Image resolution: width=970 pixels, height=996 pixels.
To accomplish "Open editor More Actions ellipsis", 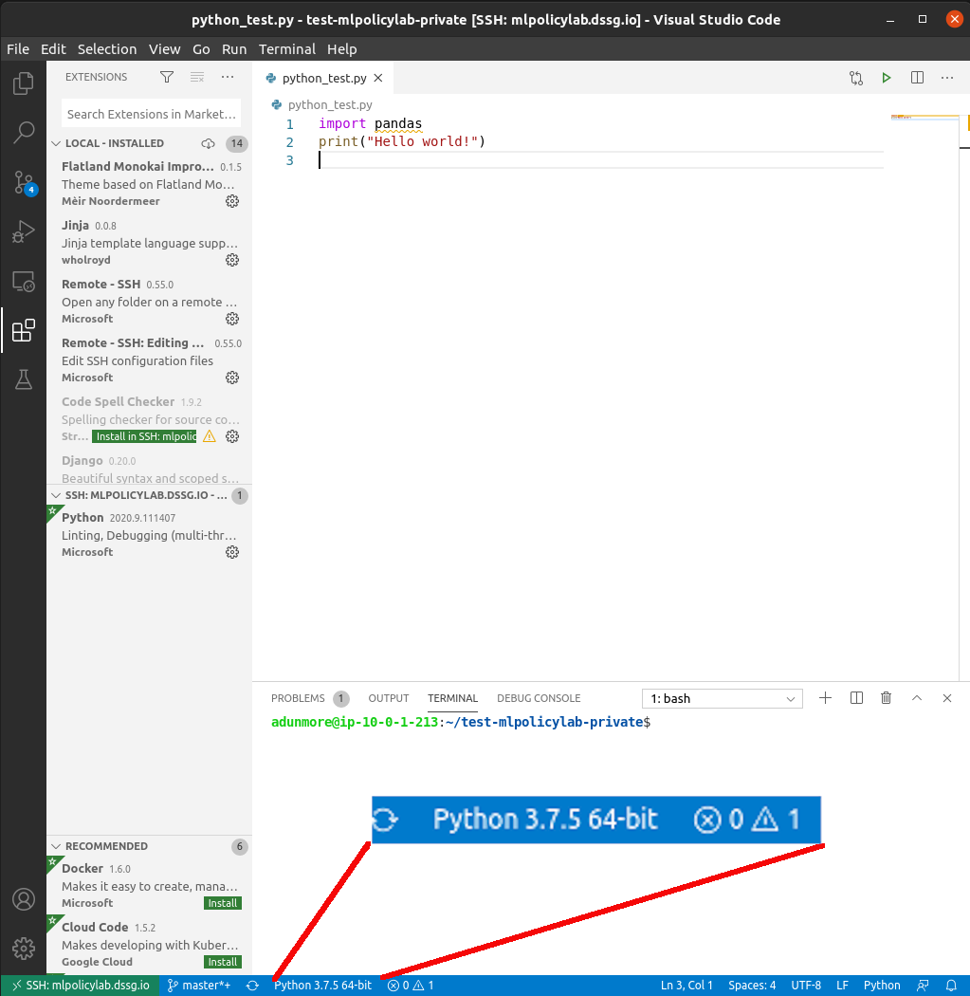I will point(947,78).
